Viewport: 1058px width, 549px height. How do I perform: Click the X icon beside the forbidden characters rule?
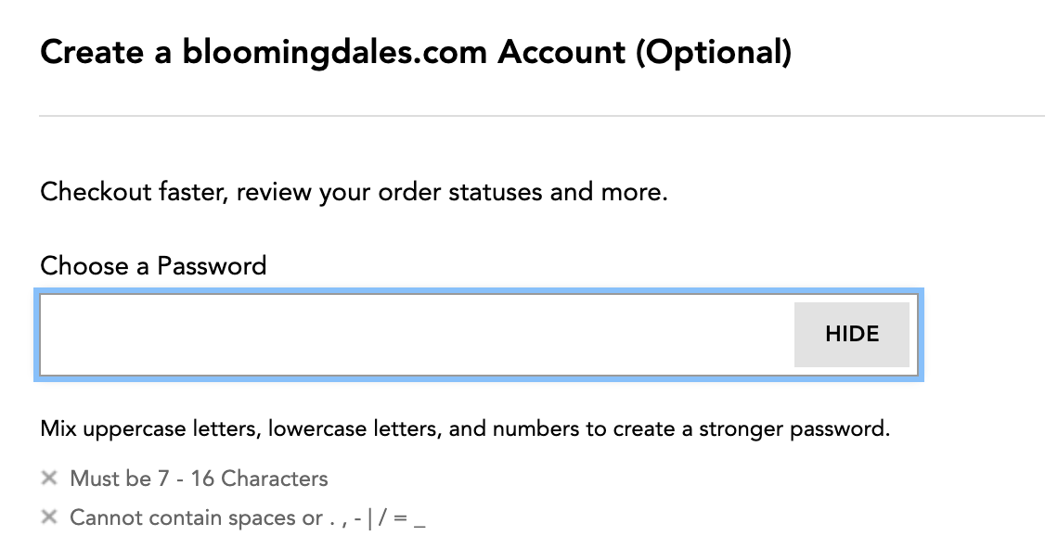click(49, 517)
